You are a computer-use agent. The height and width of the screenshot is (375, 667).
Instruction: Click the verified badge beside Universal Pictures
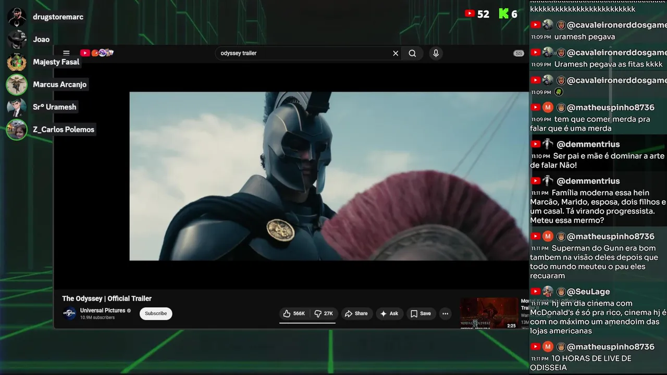129,311
